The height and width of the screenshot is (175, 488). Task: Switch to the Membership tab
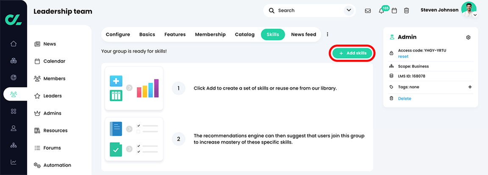tap(211, 34)
